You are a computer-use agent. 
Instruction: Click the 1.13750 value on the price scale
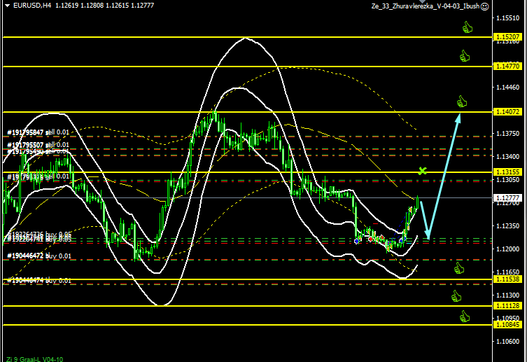[x=507, y=134]
